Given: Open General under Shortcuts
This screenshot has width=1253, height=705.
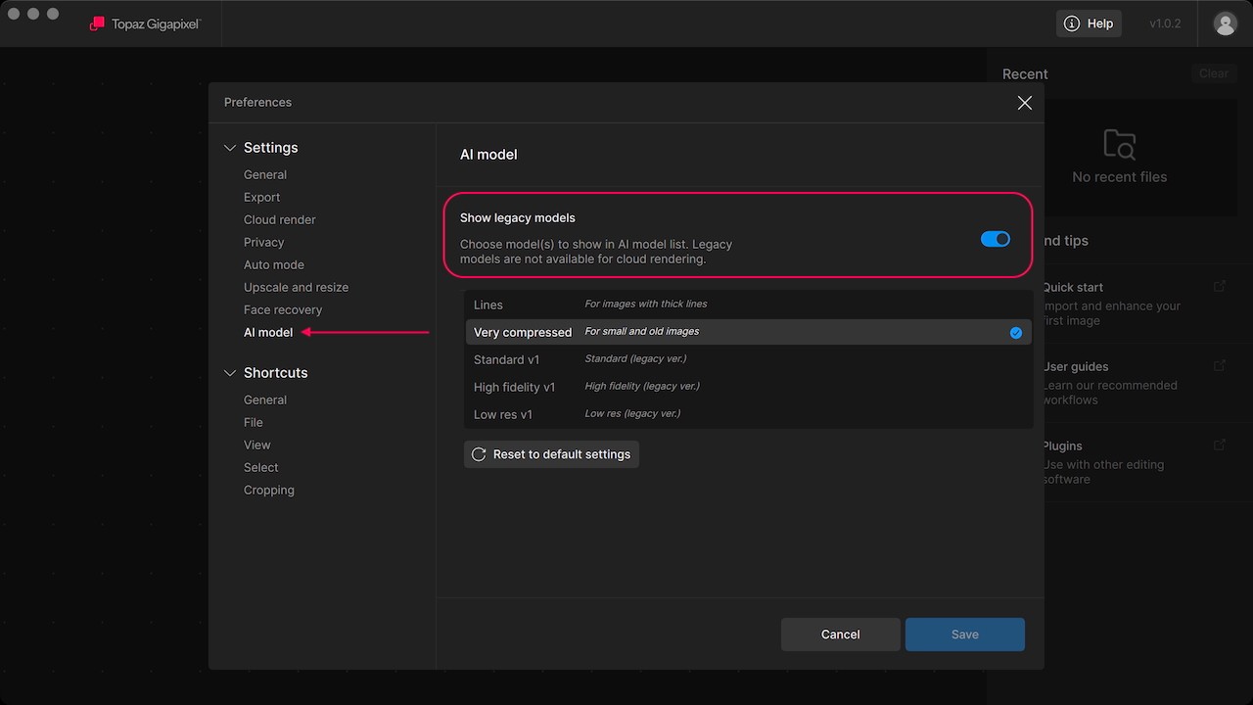Looking at the screenshot, I should point(265,399).
